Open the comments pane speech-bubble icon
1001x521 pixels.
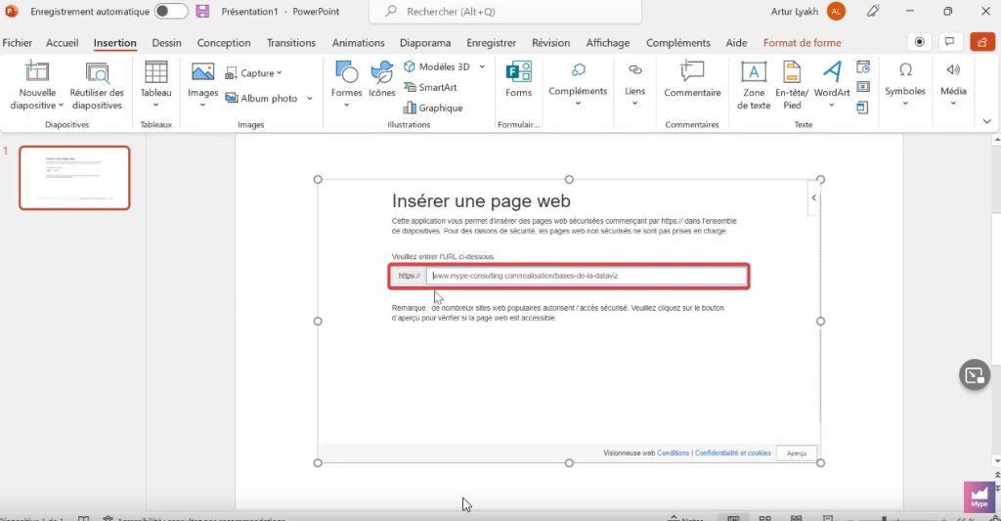click(x=950, y=42)
